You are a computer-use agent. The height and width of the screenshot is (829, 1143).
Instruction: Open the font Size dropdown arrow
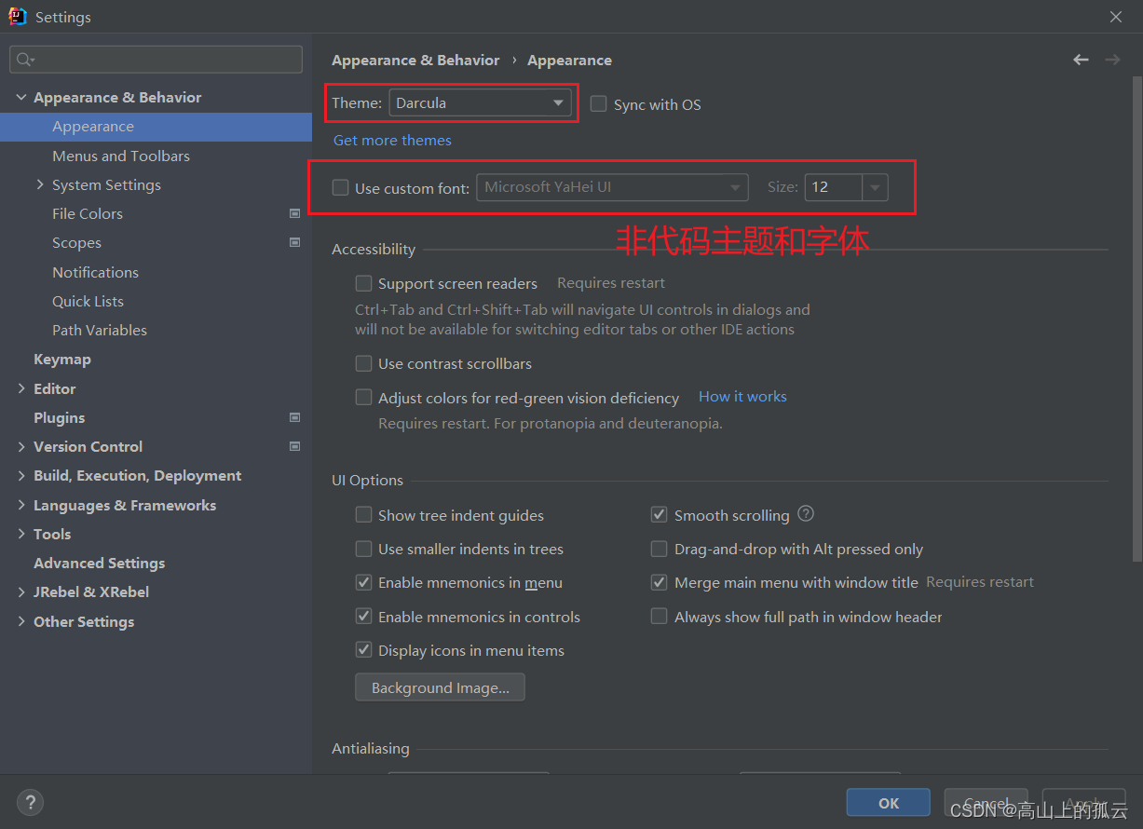[x=875, y=187]
